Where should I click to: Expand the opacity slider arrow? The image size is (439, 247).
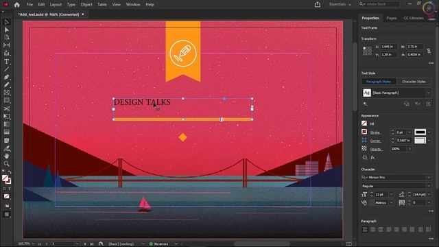410,149
